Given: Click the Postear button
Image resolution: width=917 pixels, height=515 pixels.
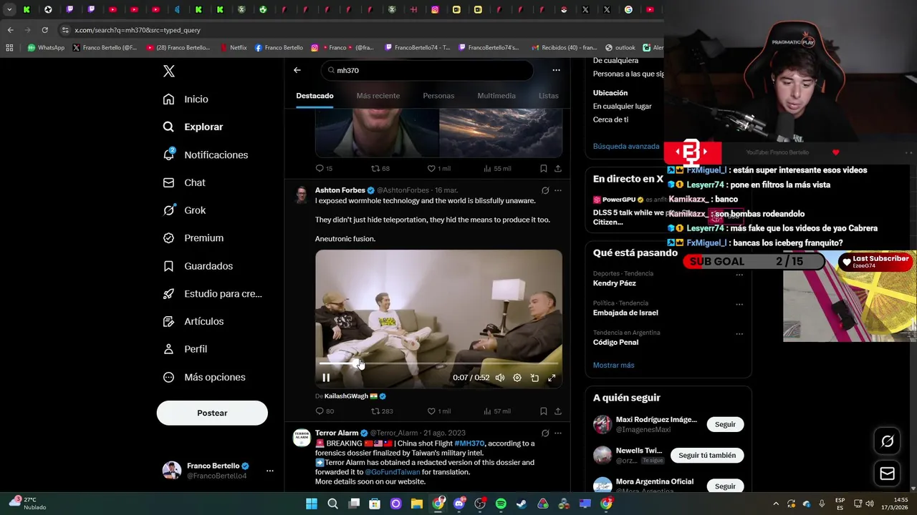Looking at the screenshot, I should 212,413.
